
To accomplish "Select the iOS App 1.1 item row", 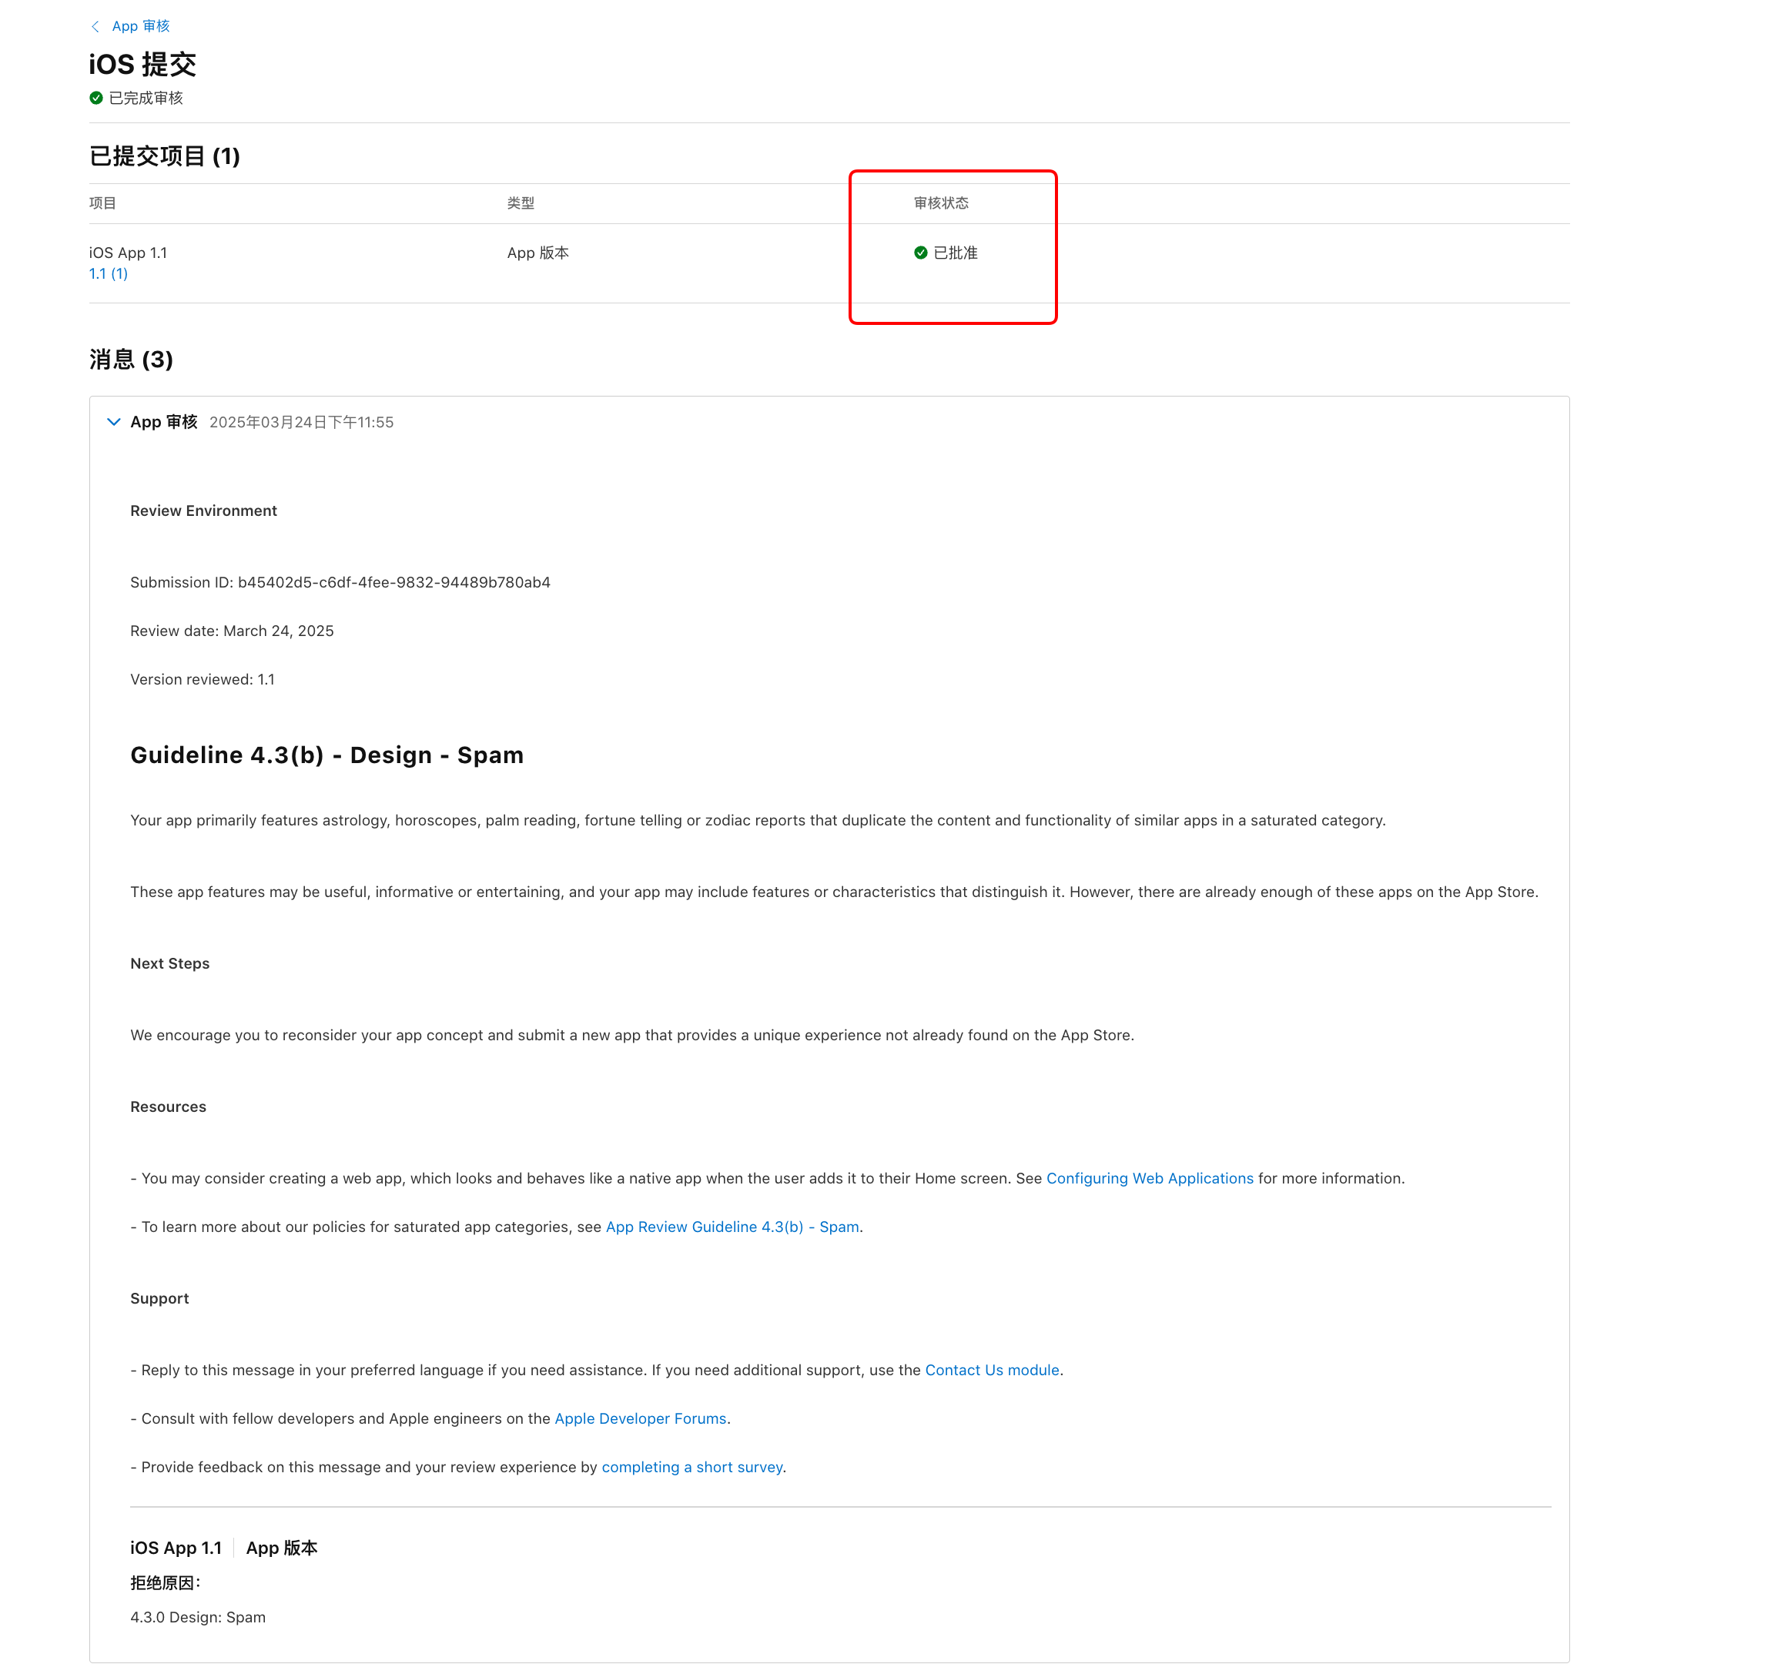I will (128, 253).
